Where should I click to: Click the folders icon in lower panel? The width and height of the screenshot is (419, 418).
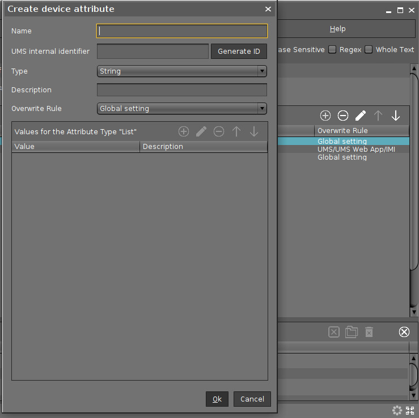pyautogui.click(x=352, y=332)
